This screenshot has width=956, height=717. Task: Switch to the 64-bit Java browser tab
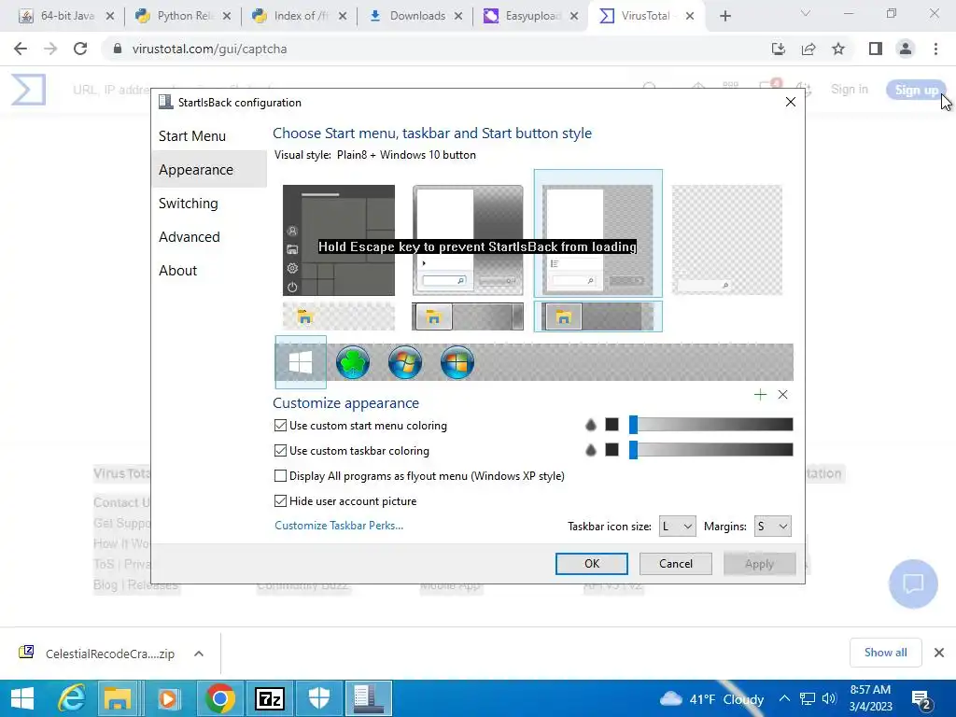66,16
